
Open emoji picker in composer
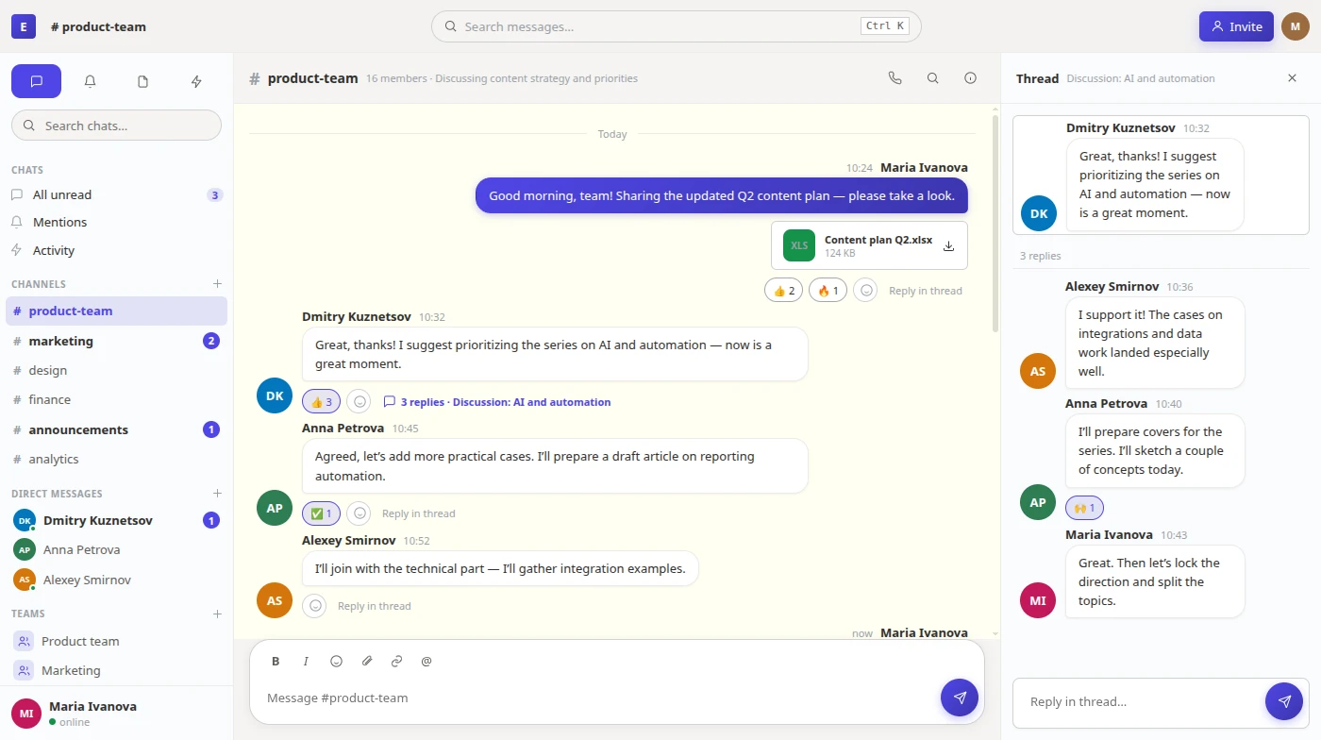pos(336,662)
